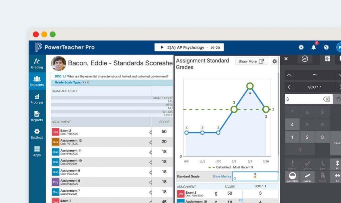The image size is (341, 203).
Task: Mark the score as Collected
Action: coord(307,164)
